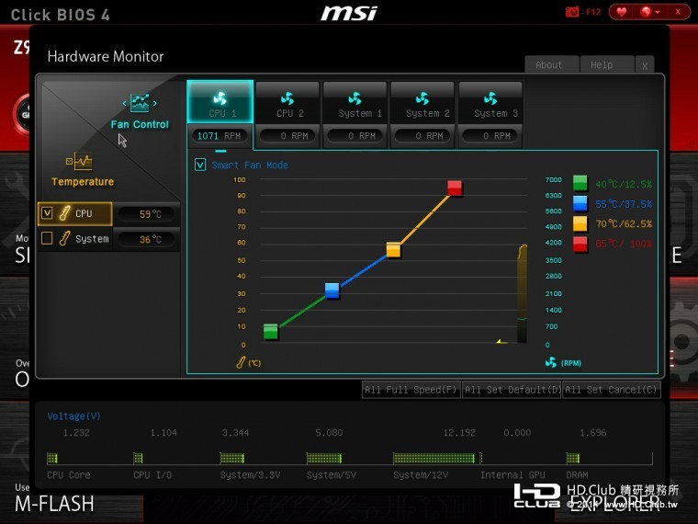Switch to System 1 fan tab

[x=355, y=102]
